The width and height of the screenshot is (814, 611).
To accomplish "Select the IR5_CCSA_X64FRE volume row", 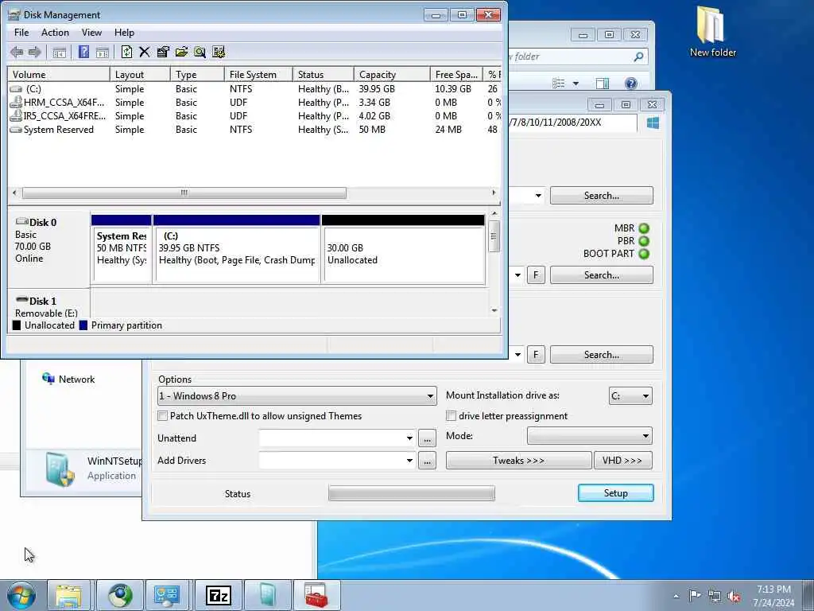I will (254, 116).
